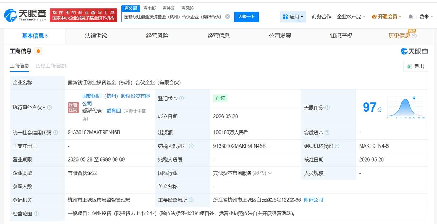Click the 成立日期 value 2026-05-28
Image resolution: width=437 pixels, height=224 pixels.
(x=225, y=116)
